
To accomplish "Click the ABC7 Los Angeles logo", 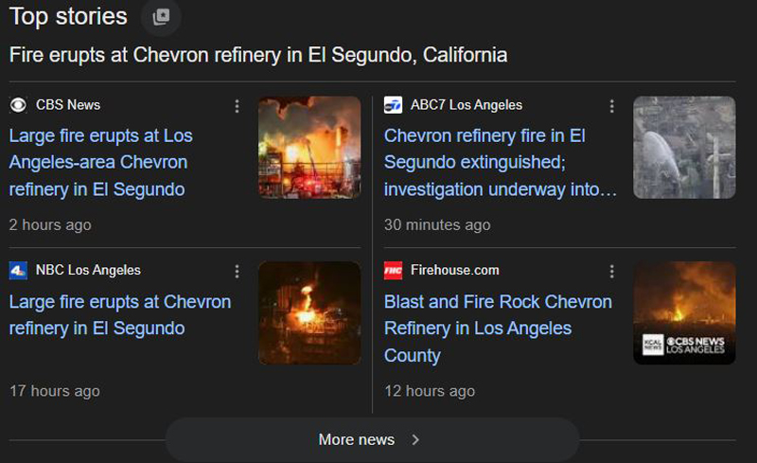I will (x=393, y=105).
